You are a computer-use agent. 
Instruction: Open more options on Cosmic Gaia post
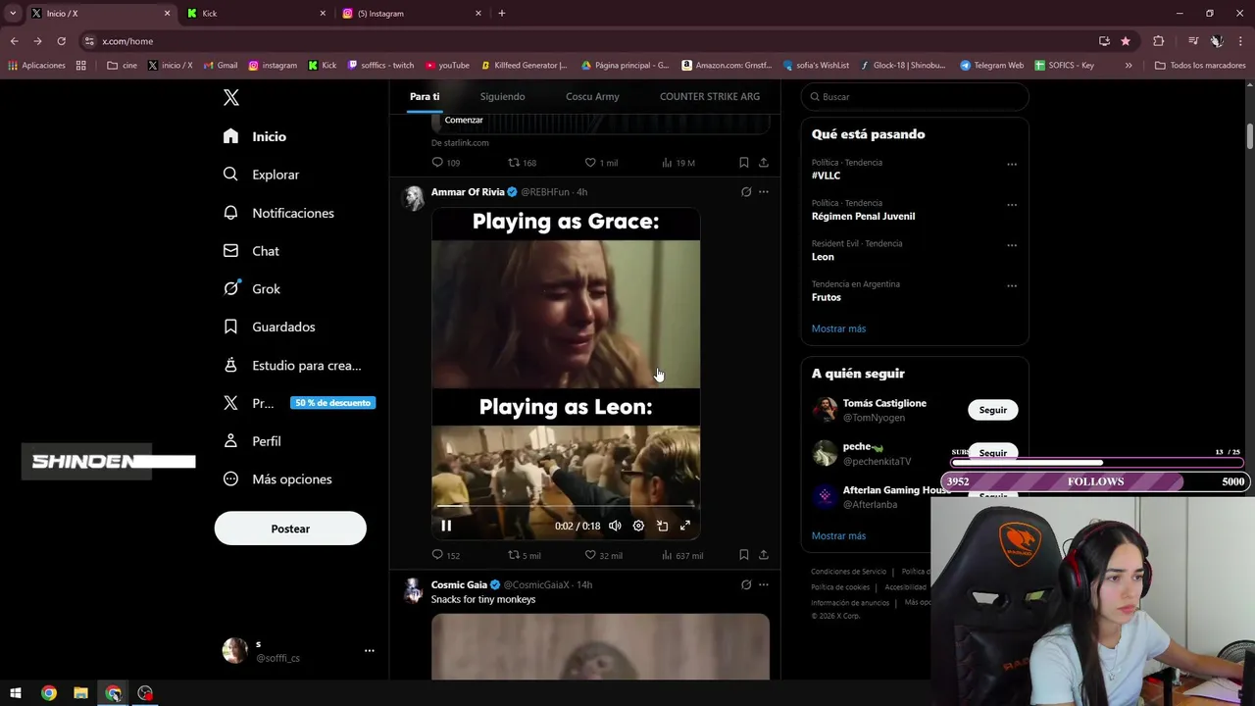[764, 584]
